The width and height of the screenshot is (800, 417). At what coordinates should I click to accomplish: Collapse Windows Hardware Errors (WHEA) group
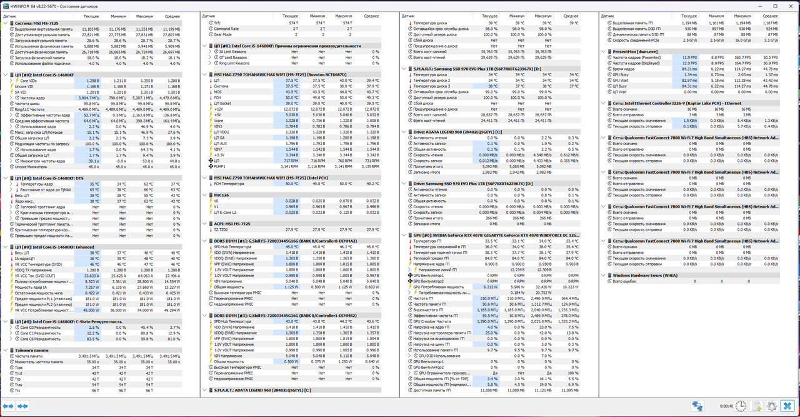coord(604,275)
